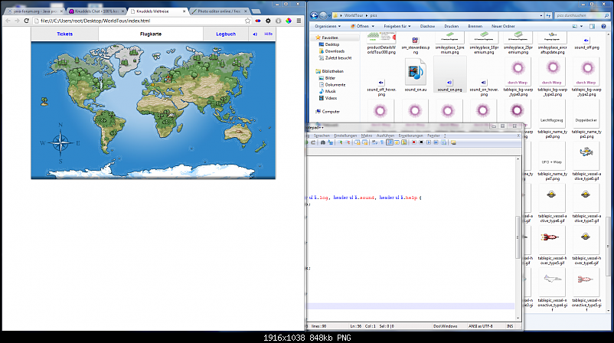Open the view options dropdown arrow
This screenshot has width=614, height=343.
581,26
